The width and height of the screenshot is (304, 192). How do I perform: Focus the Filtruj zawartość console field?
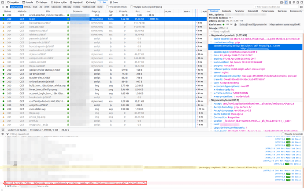pyautogui.click(x=145, y=134)
